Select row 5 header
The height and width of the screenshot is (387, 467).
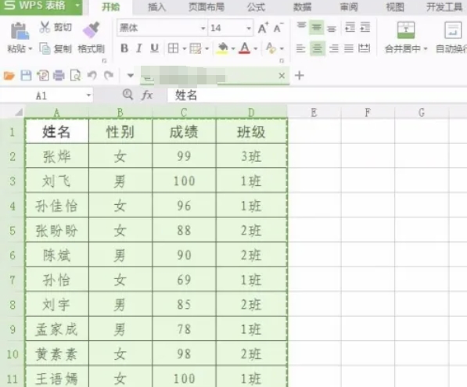point(13,230)
